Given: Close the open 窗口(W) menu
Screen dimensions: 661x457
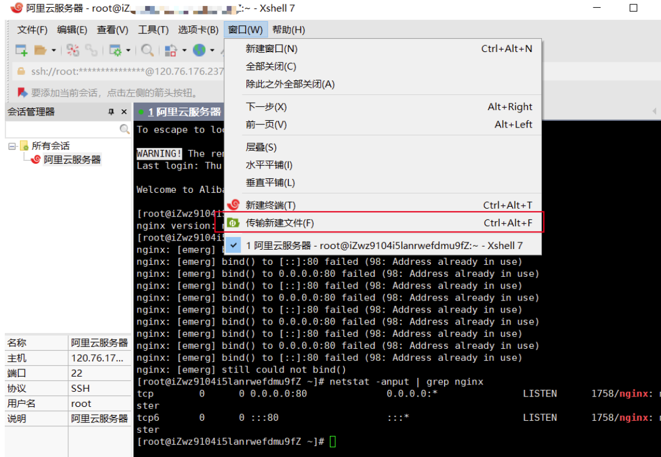Looking at the screenshot, I should click(x=245, y=30).
